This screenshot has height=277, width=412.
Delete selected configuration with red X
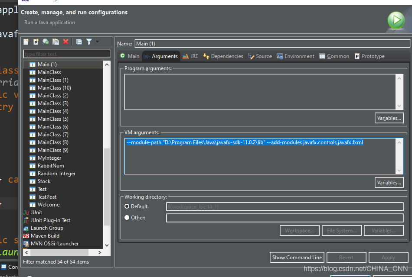pos(65,42)
